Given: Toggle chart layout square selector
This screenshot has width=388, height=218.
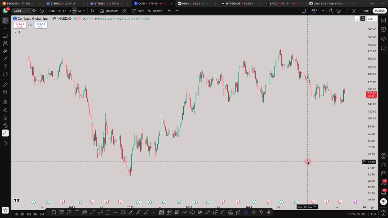Looking at the screenshot, I should click(x=304, y=11).
